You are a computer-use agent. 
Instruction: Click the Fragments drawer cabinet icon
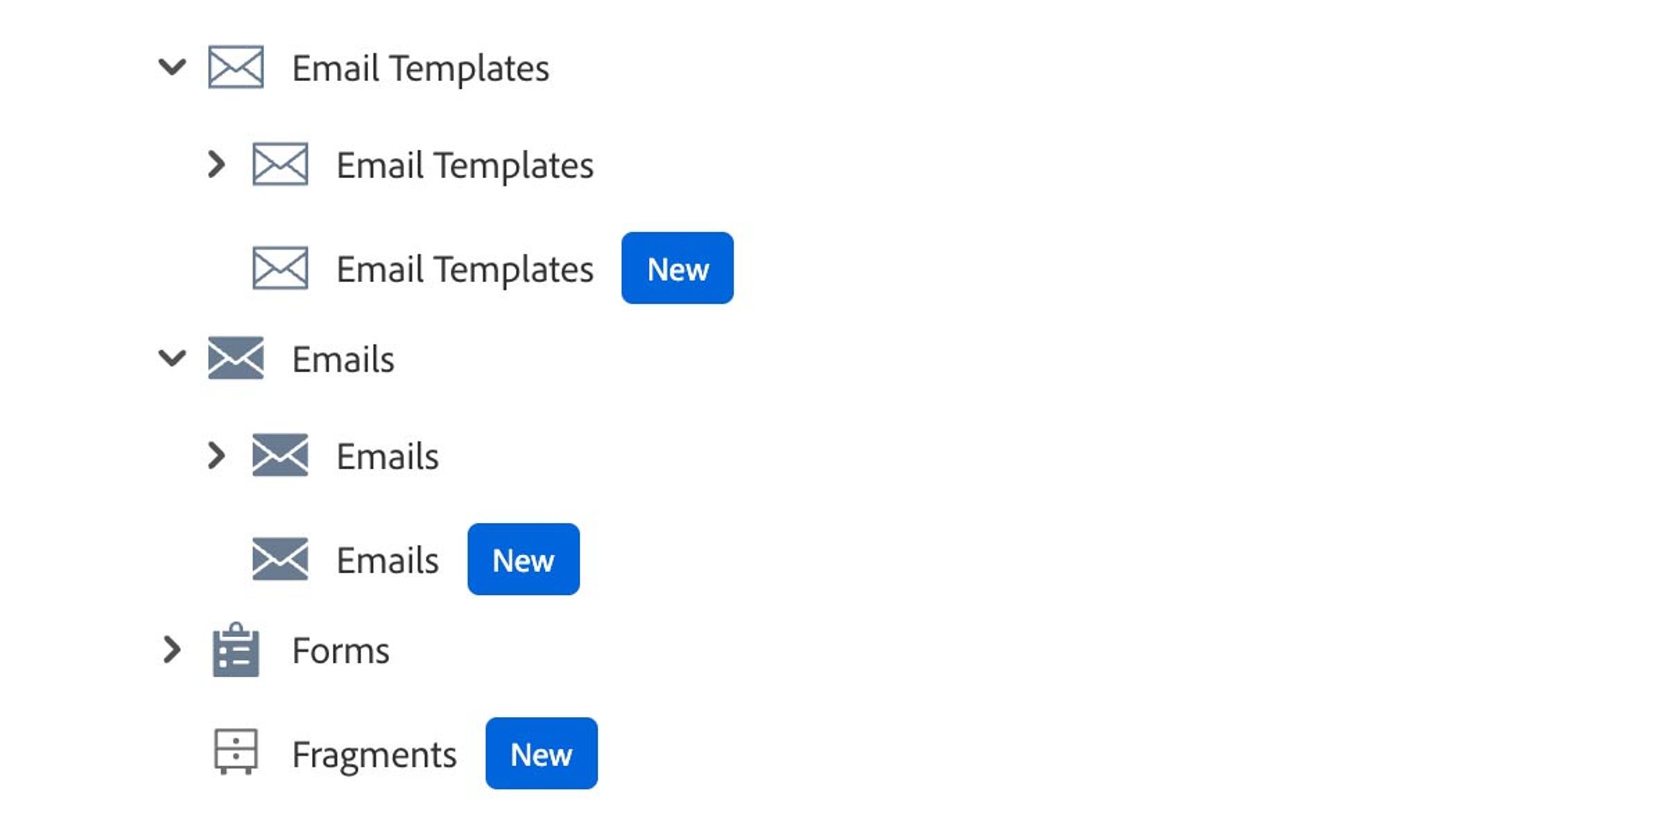tap(236, 752)
